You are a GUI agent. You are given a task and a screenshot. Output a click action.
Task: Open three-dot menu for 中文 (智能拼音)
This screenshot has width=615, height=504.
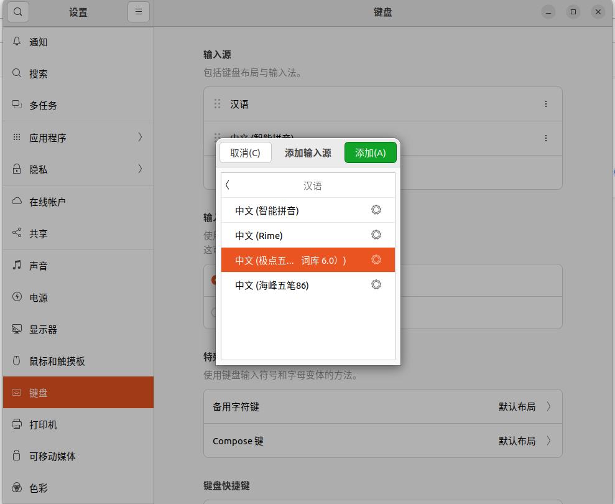546,138
